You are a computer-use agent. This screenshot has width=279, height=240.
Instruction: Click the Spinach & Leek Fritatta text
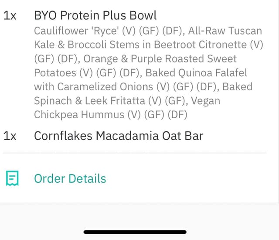coord(89,101)
